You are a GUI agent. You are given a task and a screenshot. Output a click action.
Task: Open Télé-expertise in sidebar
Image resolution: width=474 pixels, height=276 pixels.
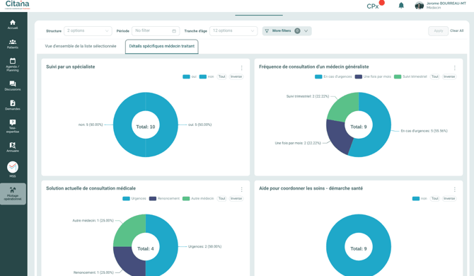click(13, 126)
